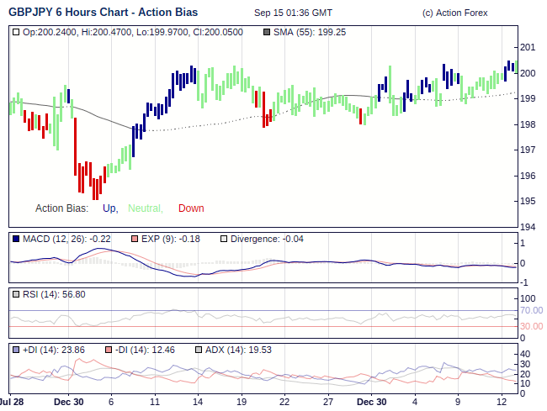Screen dimensions: 547x411
Task: Click the +DI (14) legend square
Action: (17, 350)
